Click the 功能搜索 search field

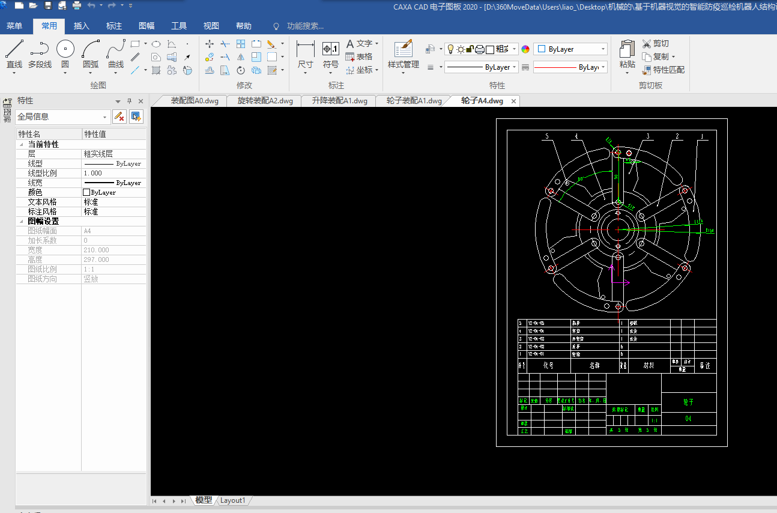pyautogui.click(x=305, y=26)
